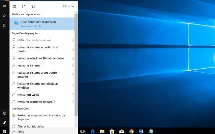Open Task View on the taskbar
The height and width of the screenshot is (134, 215).
[82, 132]
